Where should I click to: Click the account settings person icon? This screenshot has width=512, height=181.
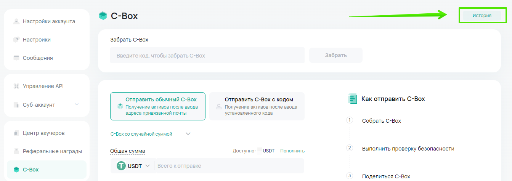pos(16,21)
